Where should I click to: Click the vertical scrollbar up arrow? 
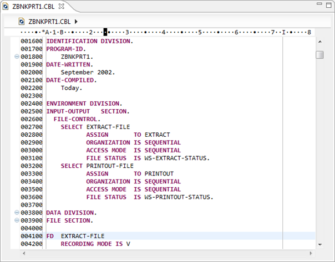[x=319, y=43]
